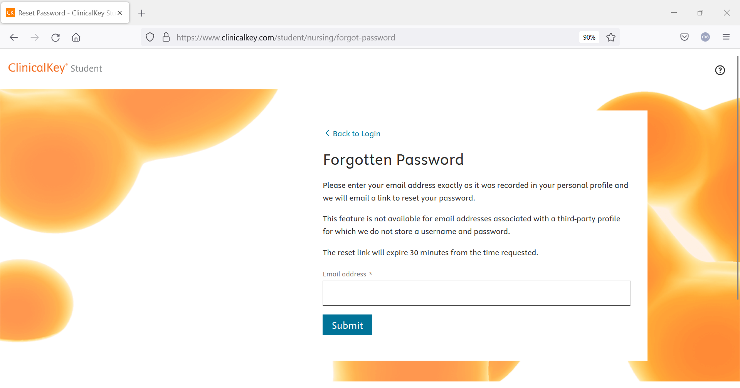Reload the current page
740x388 pixels.
(x=55, y=37)
